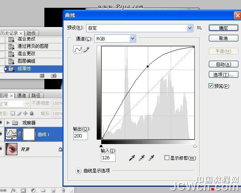Viewport: 241px width, 193px height.
Task: Close the 曲线 dialog window
Action: pos(238,16)
